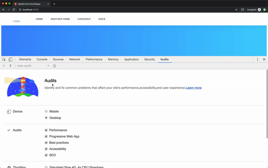Click the site info icon in address bar

click(x=20, y=10)
